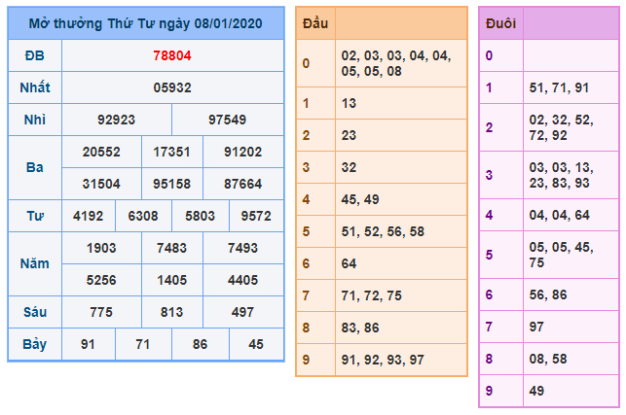Click second prize number 92923
The height and width of the screenshot is (415, 626).
coord(117,120)
